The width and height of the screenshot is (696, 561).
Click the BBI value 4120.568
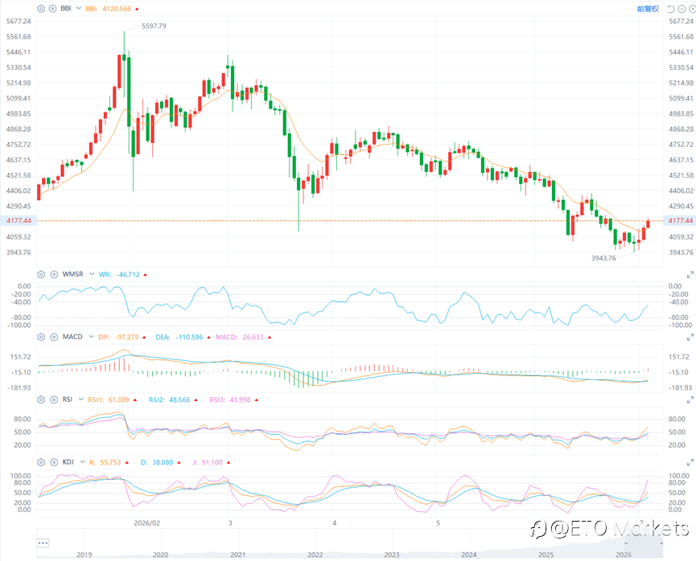(117, 8)
